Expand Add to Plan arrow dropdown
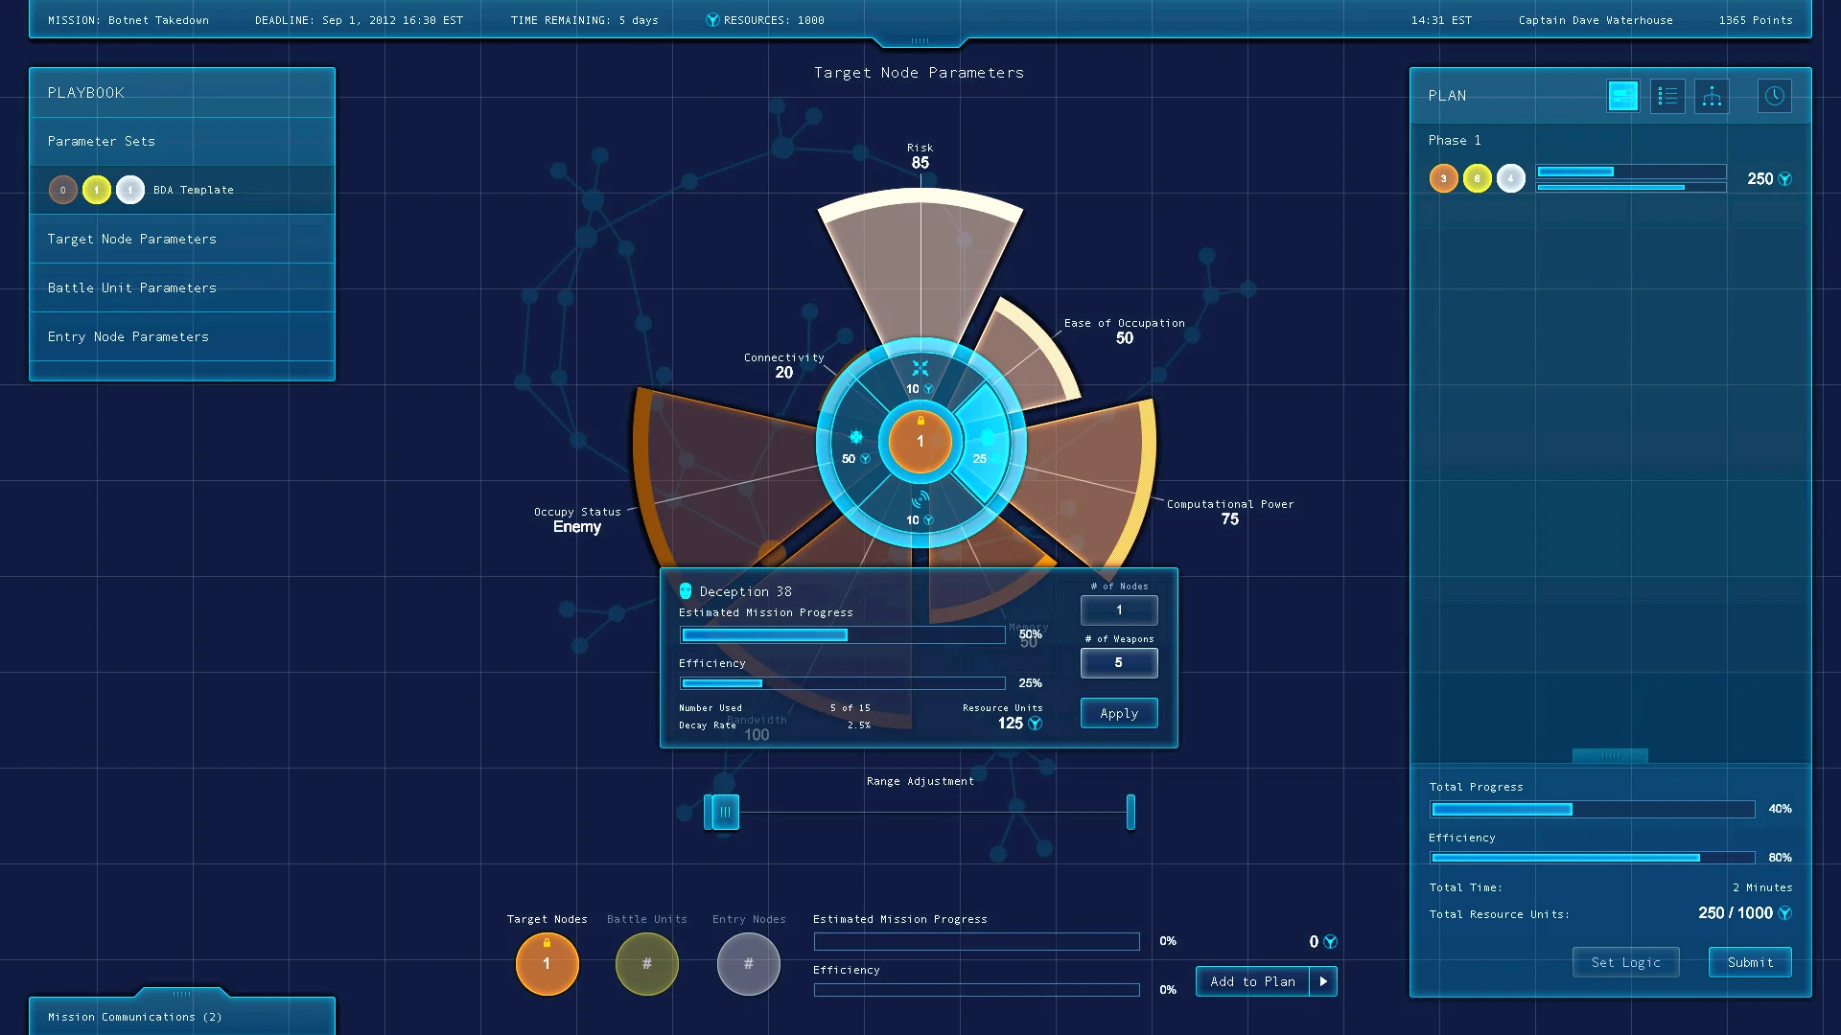Screen dimensions: 1841x1035 point(1323,981)
